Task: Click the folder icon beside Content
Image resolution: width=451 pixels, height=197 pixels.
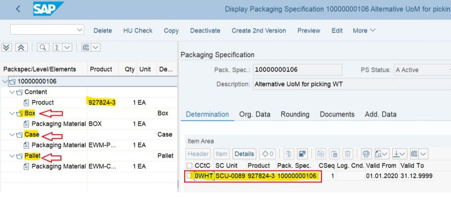Action: point(19,92)
